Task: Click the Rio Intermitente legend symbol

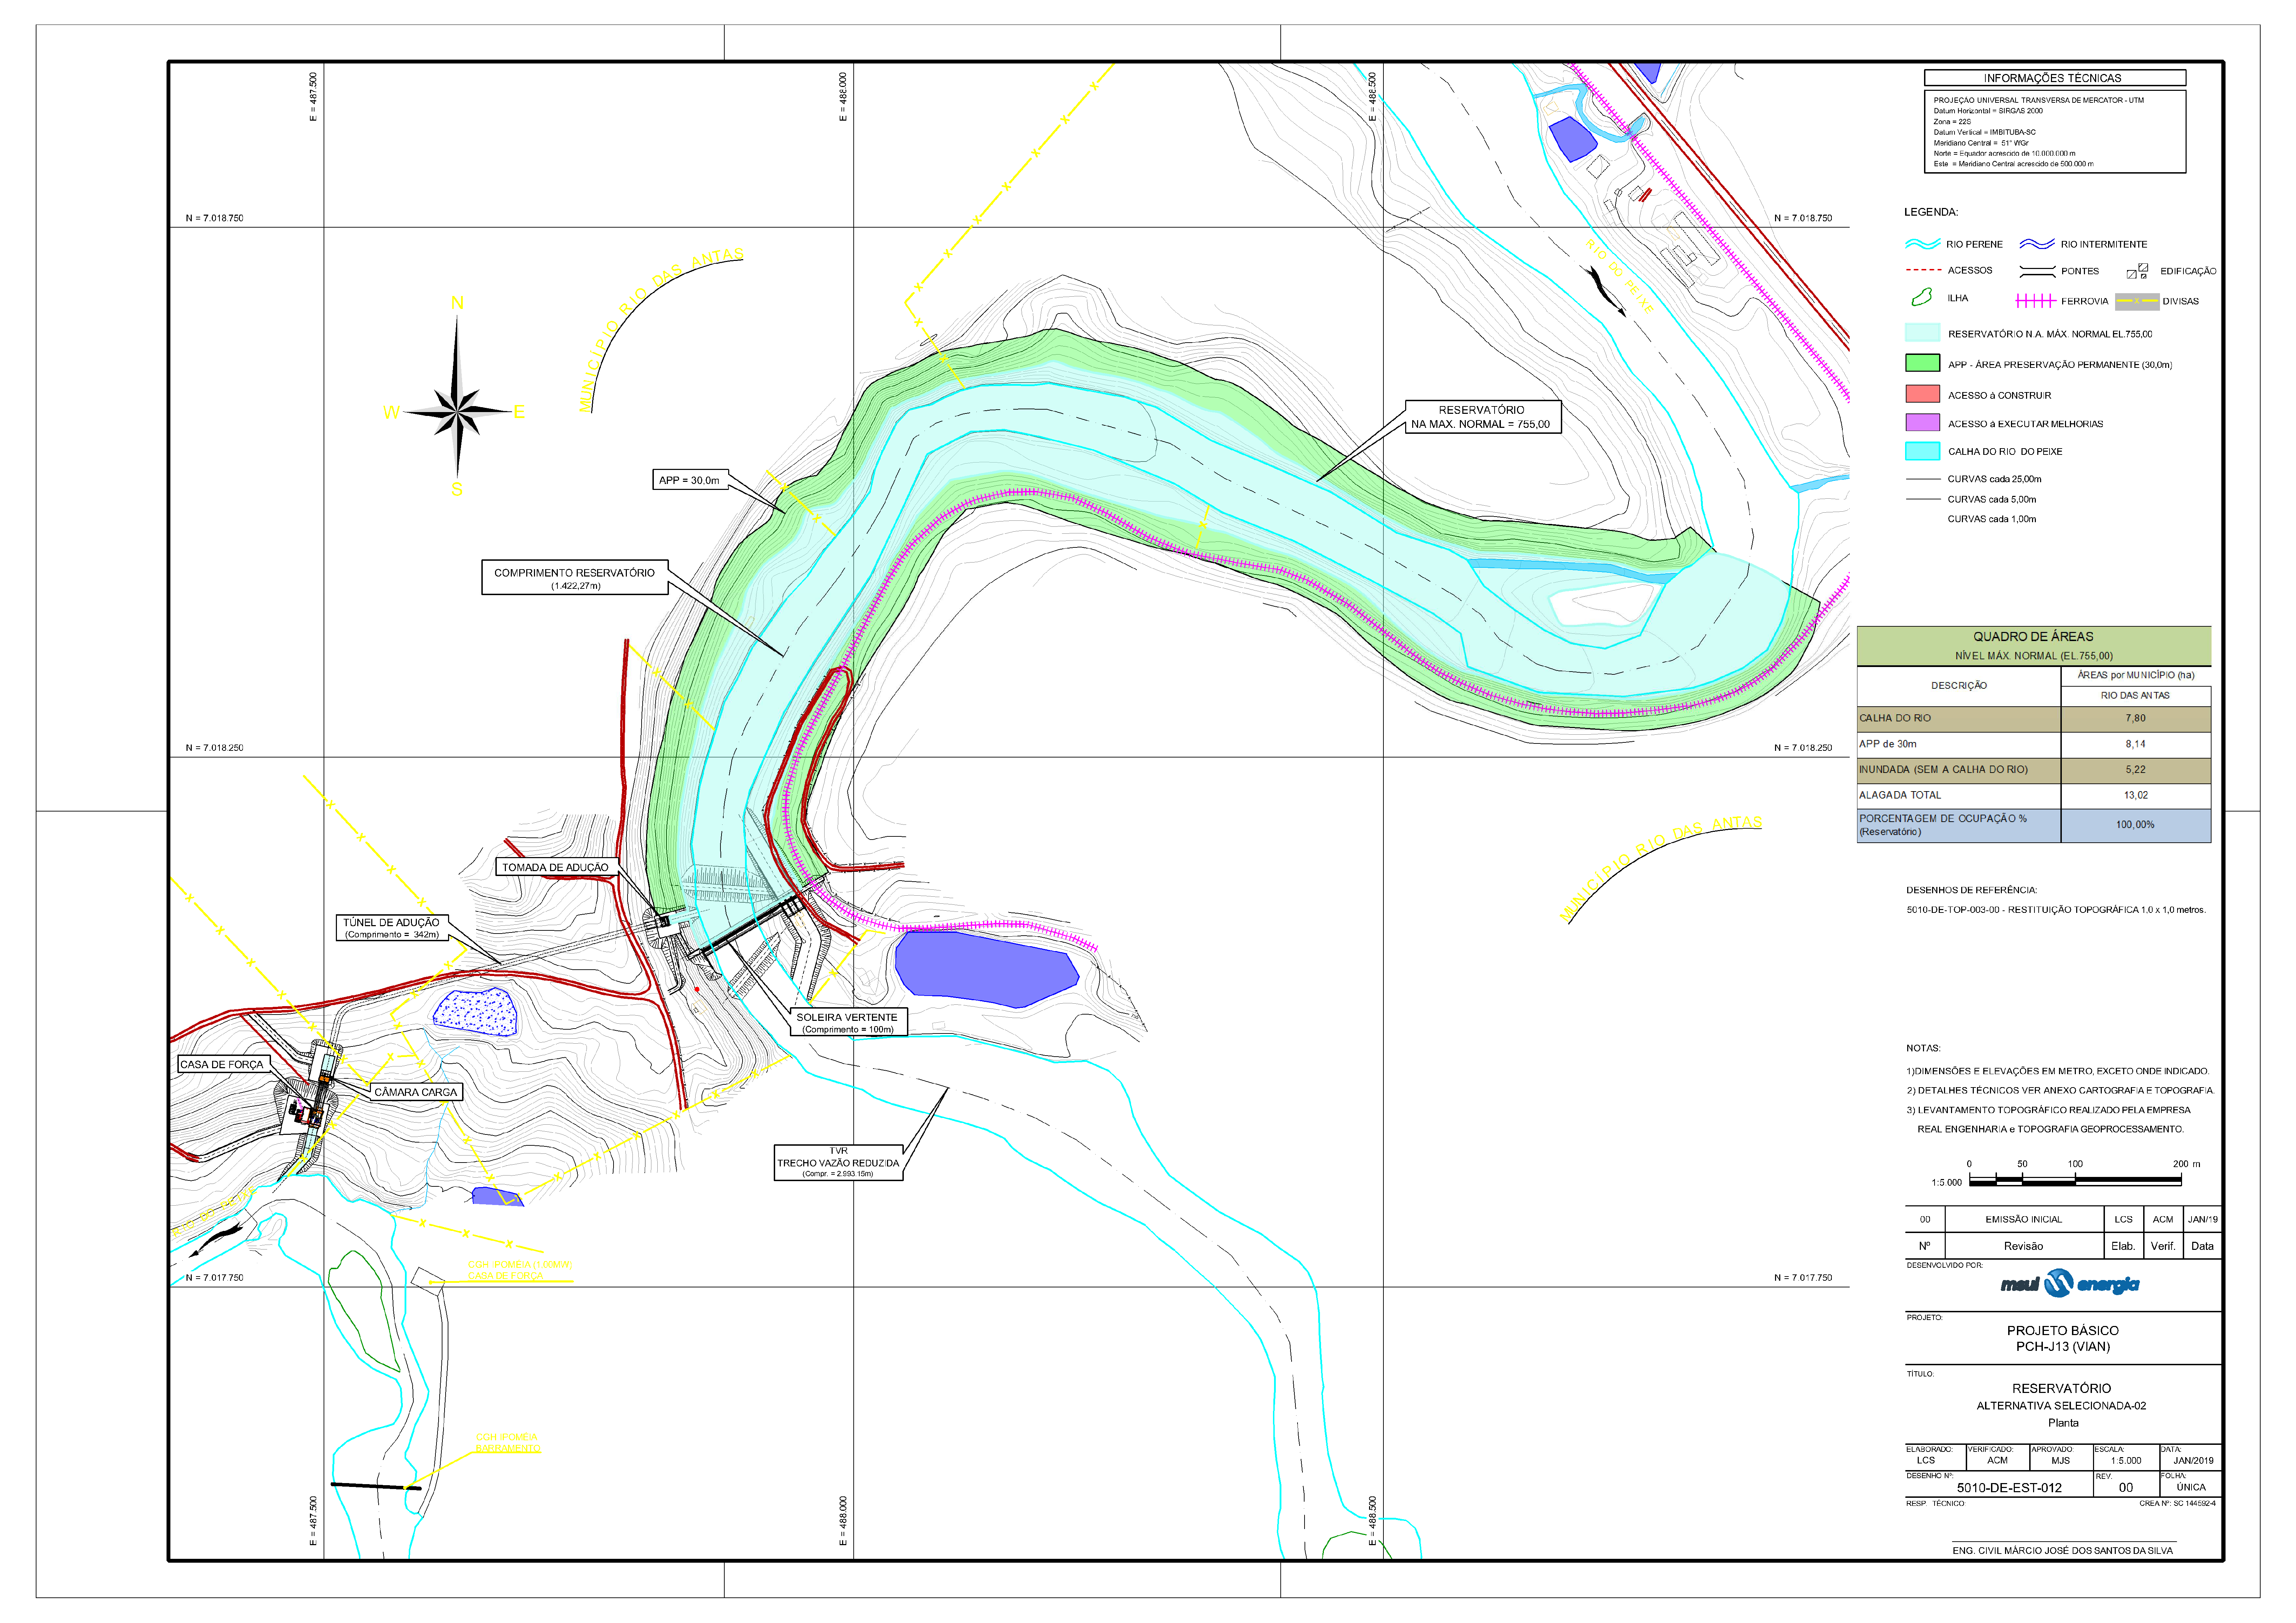Action: tap(2037, 244)
